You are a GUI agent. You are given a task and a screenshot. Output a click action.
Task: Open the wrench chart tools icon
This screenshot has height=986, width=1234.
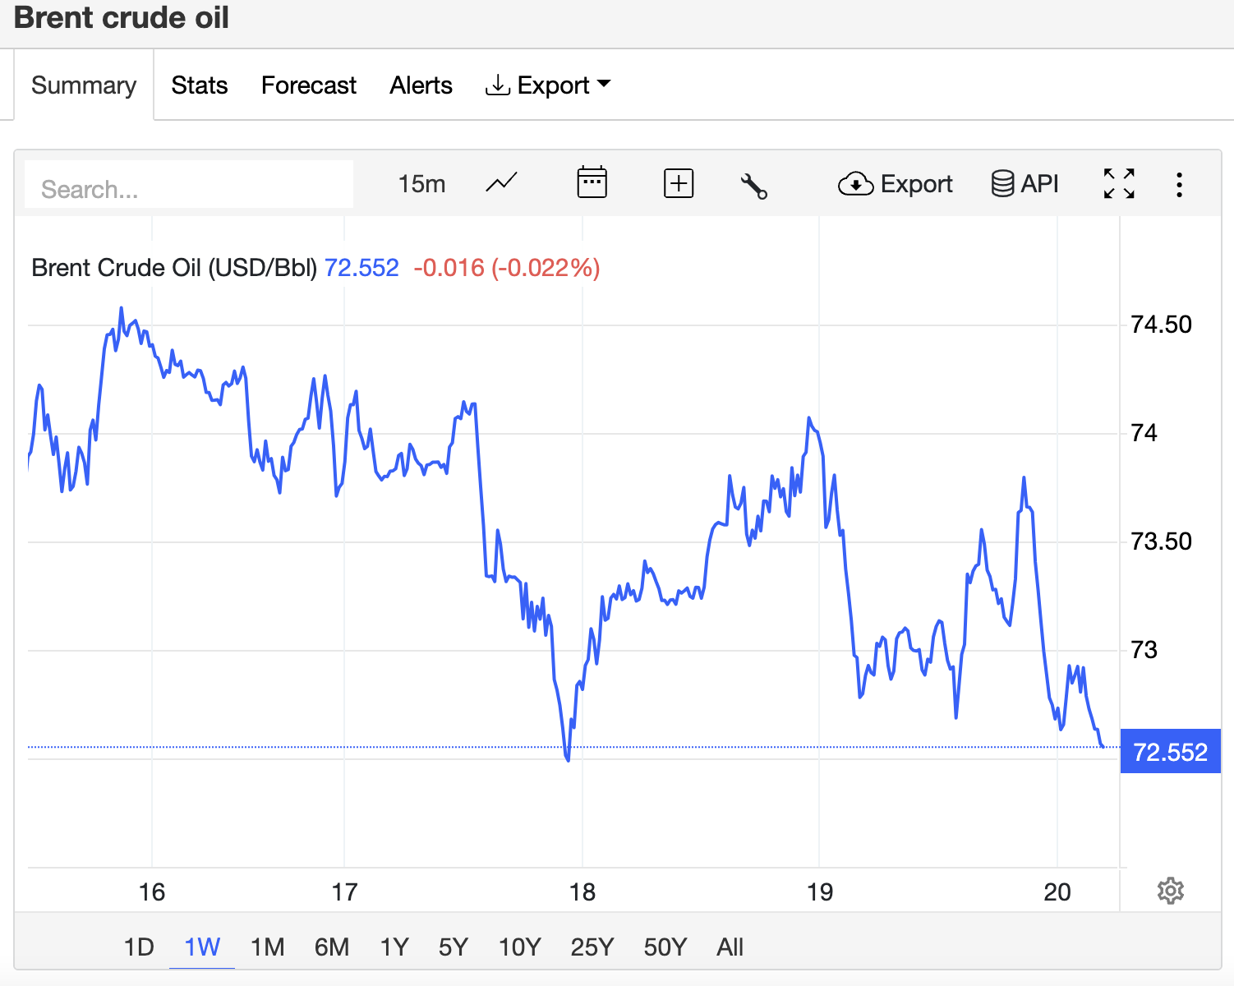(753, 186)
